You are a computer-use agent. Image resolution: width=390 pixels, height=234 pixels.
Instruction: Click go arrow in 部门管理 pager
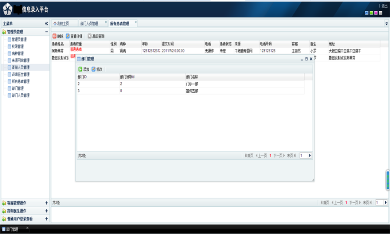(310, 156)
